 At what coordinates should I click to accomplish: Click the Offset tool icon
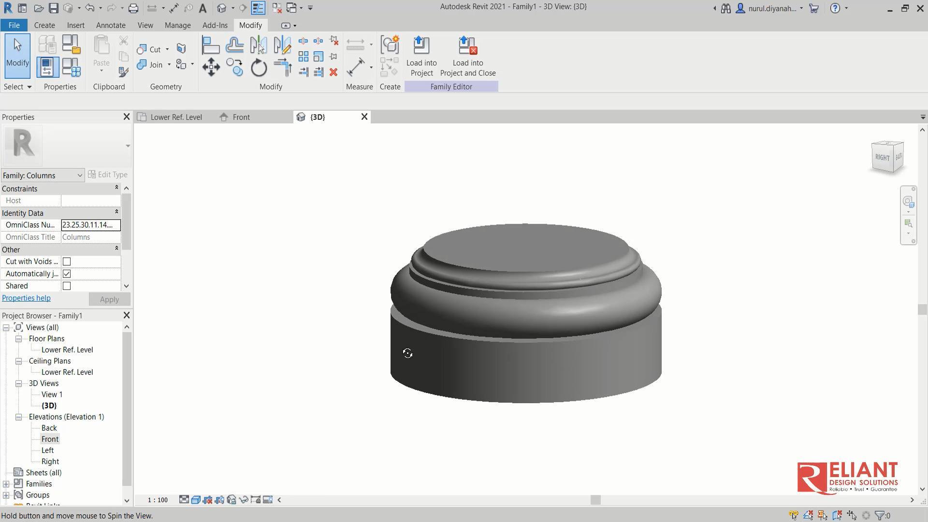[235, 45]
